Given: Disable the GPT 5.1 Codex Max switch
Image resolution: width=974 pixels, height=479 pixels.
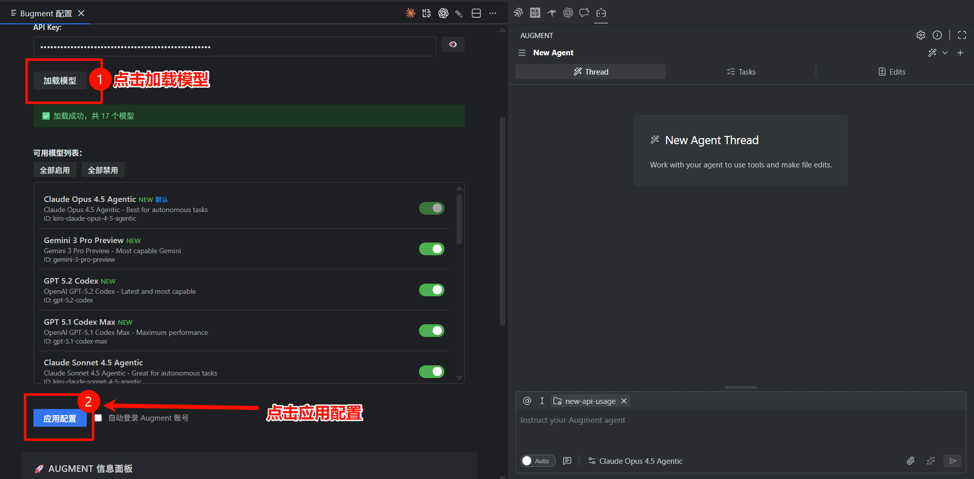Looking at the screenshot, I should 432,331.
